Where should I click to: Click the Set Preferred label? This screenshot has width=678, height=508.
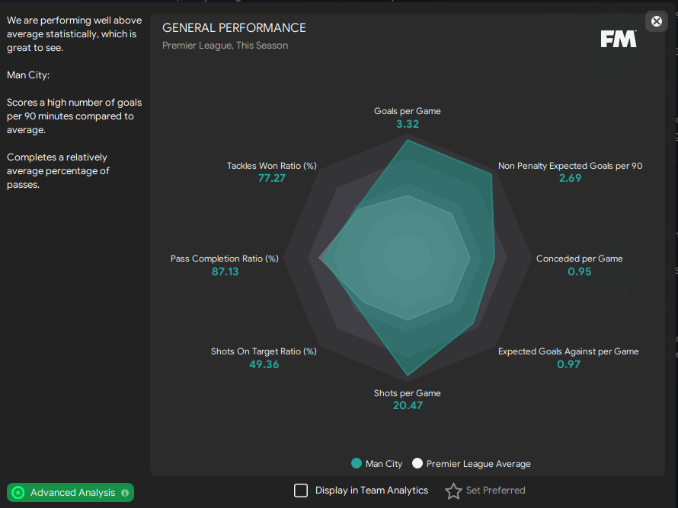pyautogui.click(x=495, y=491)
